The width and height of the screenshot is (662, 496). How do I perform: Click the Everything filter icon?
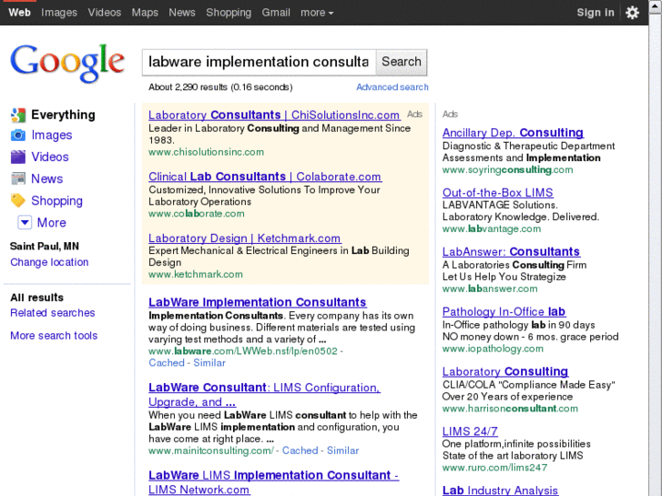[18, 115]
